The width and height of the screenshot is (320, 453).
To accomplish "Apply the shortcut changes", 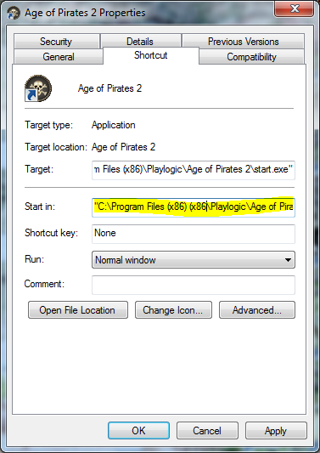I will pyautogui.click(x=276, y=431).
